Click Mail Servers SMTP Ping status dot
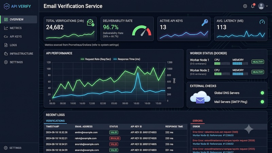The image size is (272, 153). [262, 102]
